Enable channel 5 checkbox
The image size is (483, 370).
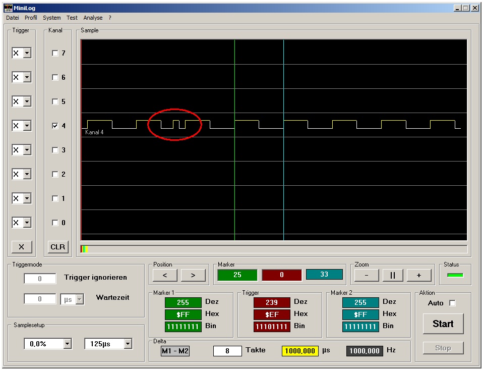coord(55,101)
